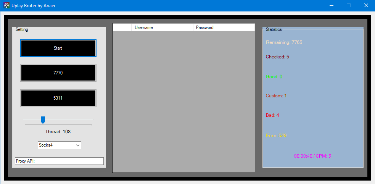
Task: Click the Bad: 4 statistic
Action: click(x=272, y=115)
